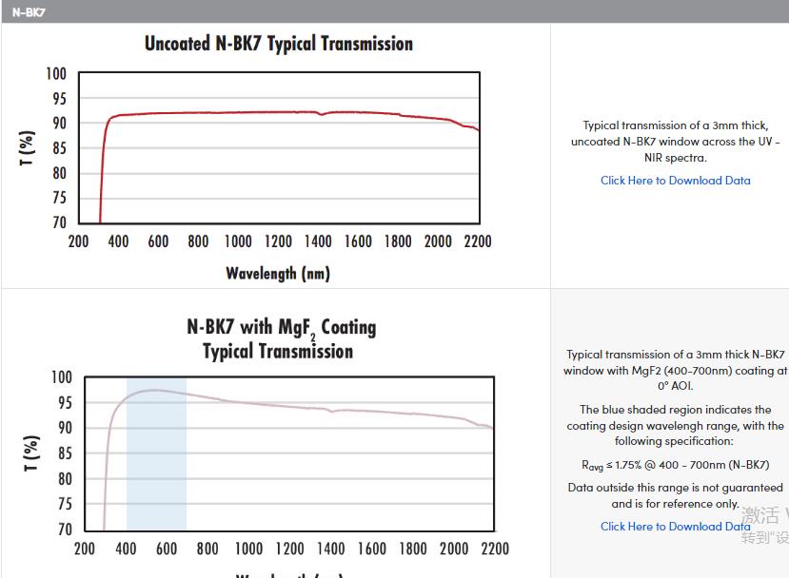Click the blue shaded coating range region
This screenshot has height=578, width=789.
(x=156, y=475)
